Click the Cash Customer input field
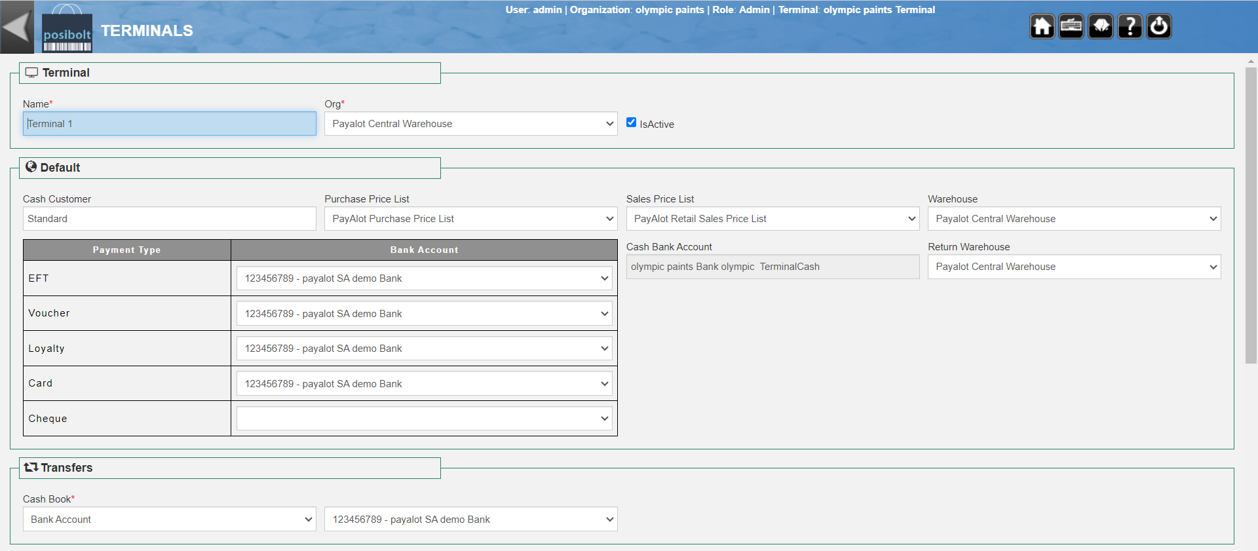Image resolution: width=1258 pixels, height=551 pixels. click(170, 219)
